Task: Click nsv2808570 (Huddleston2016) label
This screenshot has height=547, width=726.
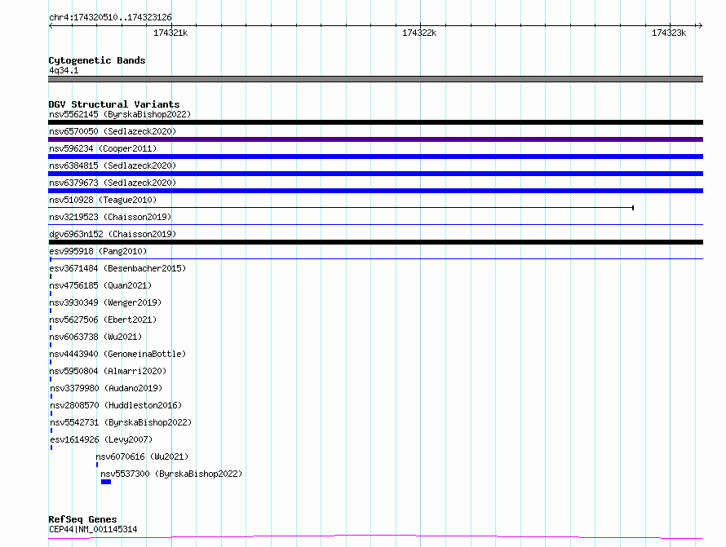Action: 116,405
